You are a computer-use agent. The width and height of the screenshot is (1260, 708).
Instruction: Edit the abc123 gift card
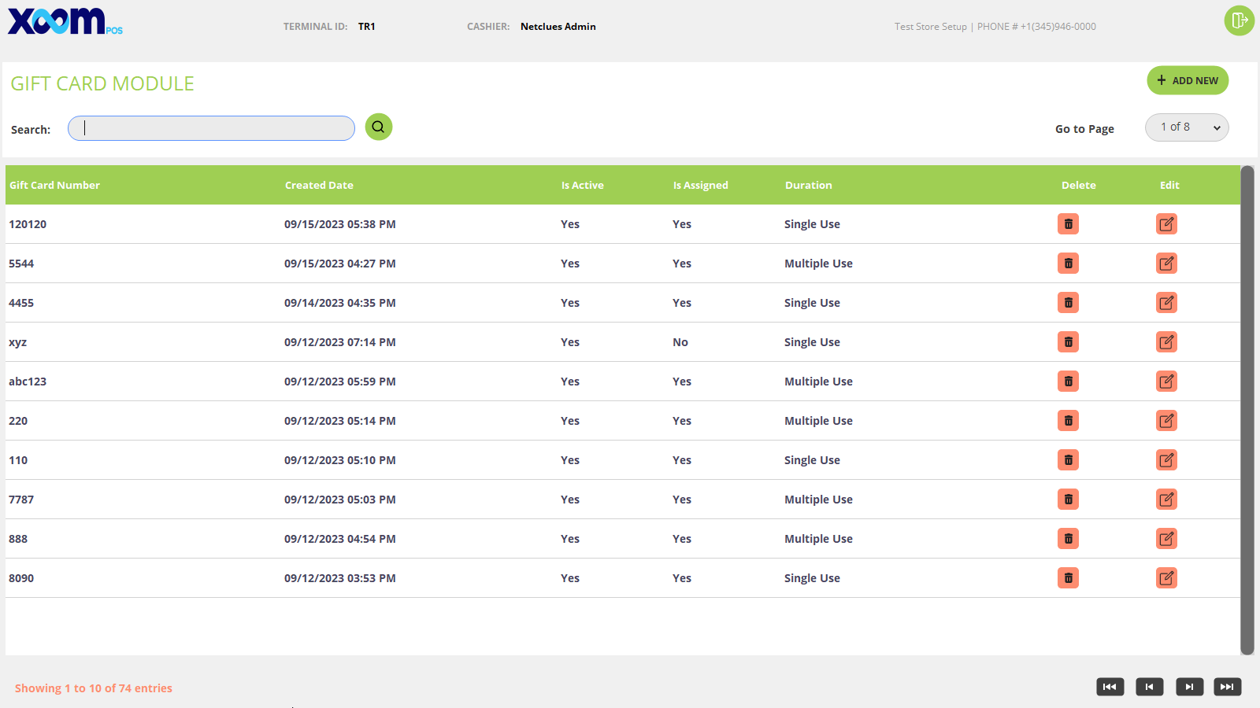pyautogui.click(x=1166, y=382)
